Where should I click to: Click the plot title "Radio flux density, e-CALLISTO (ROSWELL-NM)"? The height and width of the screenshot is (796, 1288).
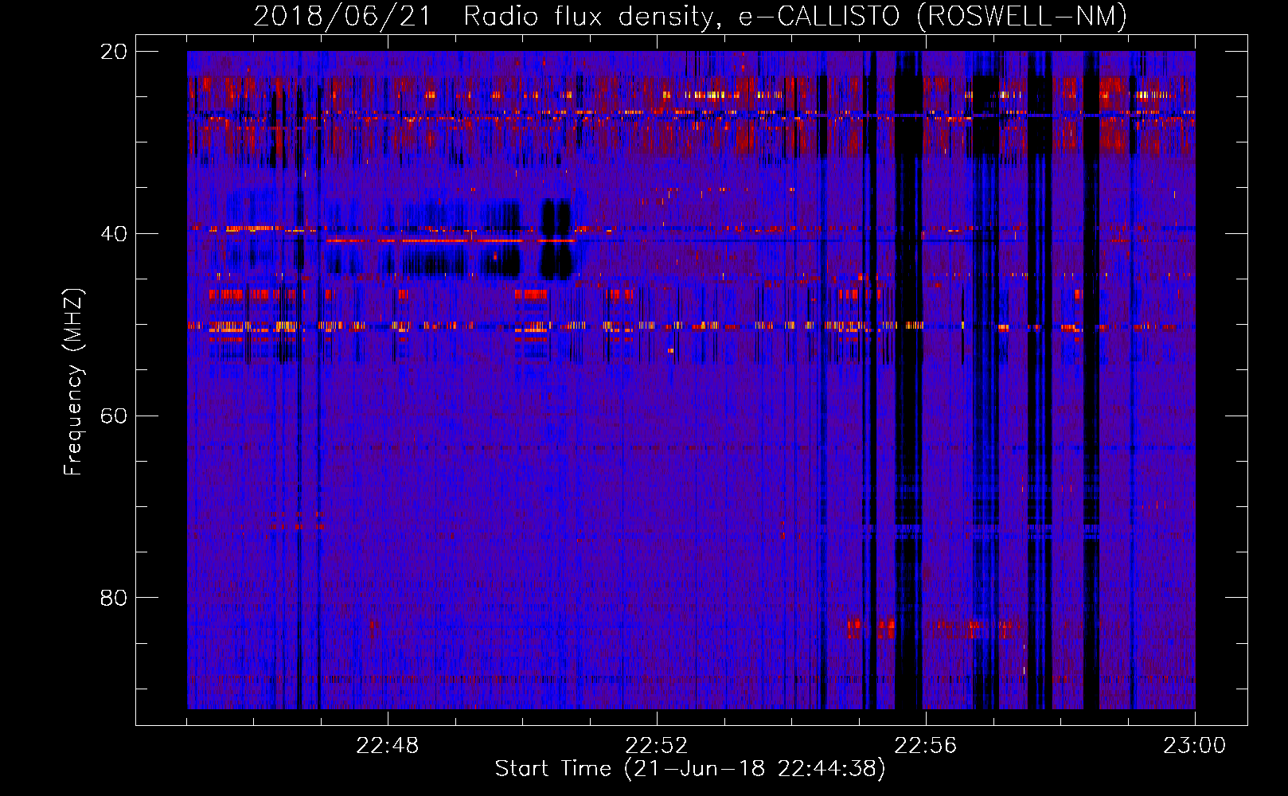click(x=795, y=16)
